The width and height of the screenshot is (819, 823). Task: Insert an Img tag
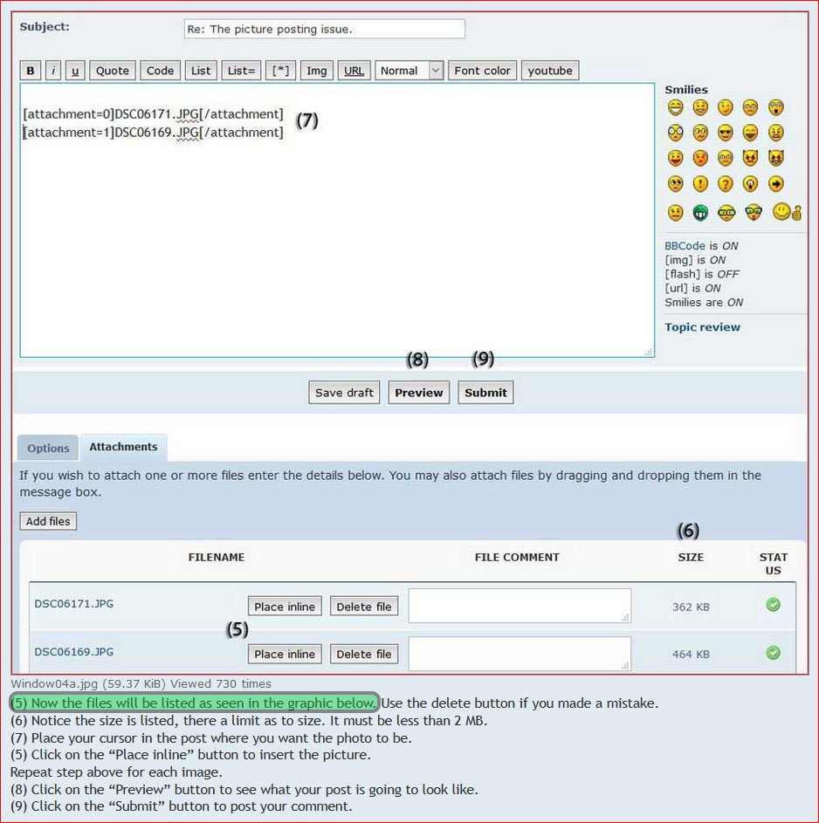pyautogui.click(x=317, y=71)
